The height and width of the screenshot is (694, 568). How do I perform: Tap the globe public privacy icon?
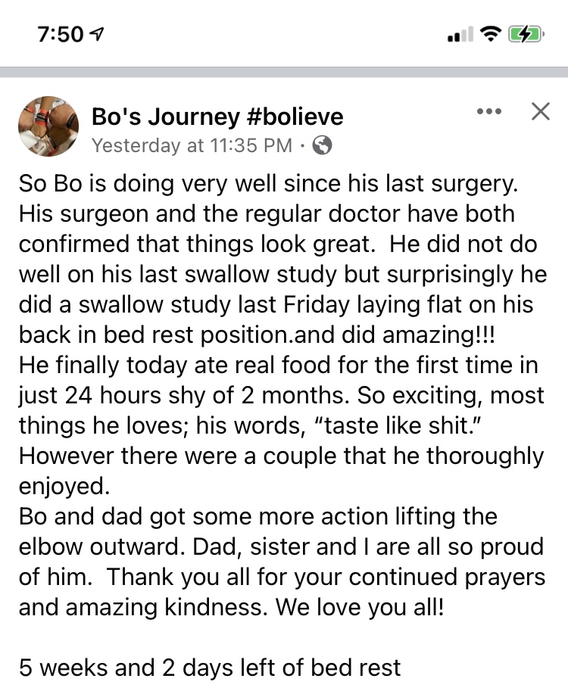[322, 145]
